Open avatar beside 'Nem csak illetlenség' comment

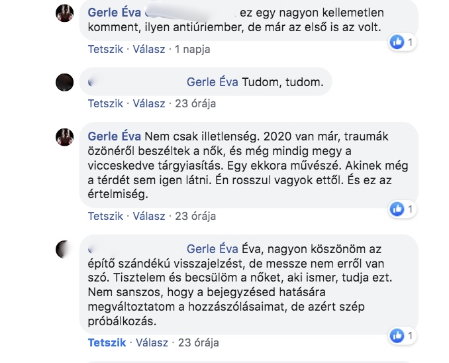(x=64, y=136)
